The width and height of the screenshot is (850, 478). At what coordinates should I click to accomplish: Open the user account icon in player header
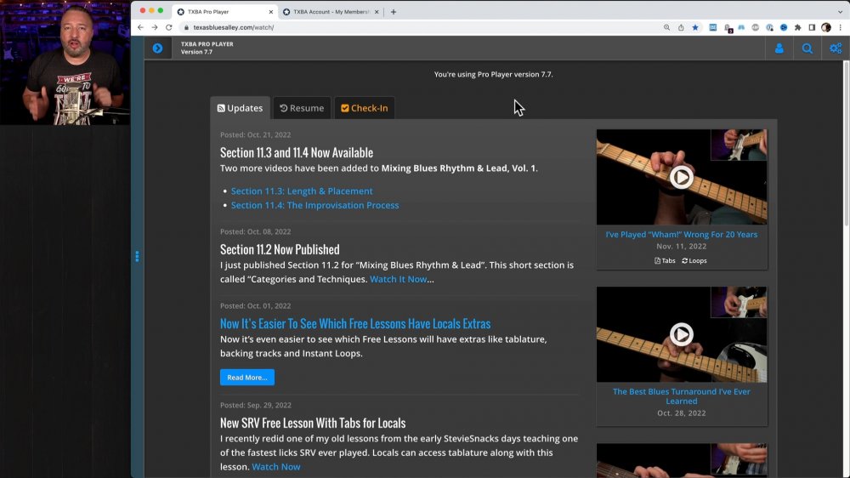[779, 48]
